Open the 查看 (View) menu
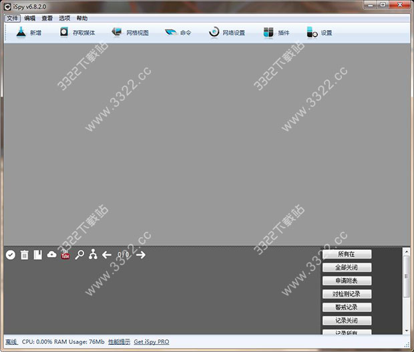 (x=47, y=18)
